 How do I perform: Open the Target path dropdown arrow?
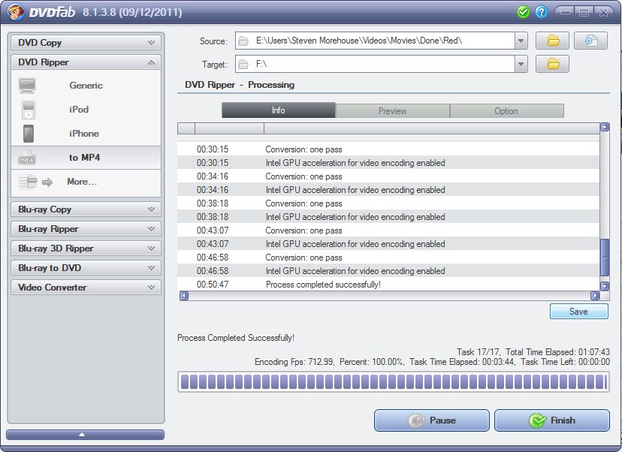click(521, 65)
